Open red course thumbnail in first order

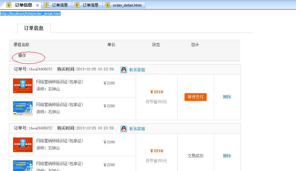tap(23, 86)
